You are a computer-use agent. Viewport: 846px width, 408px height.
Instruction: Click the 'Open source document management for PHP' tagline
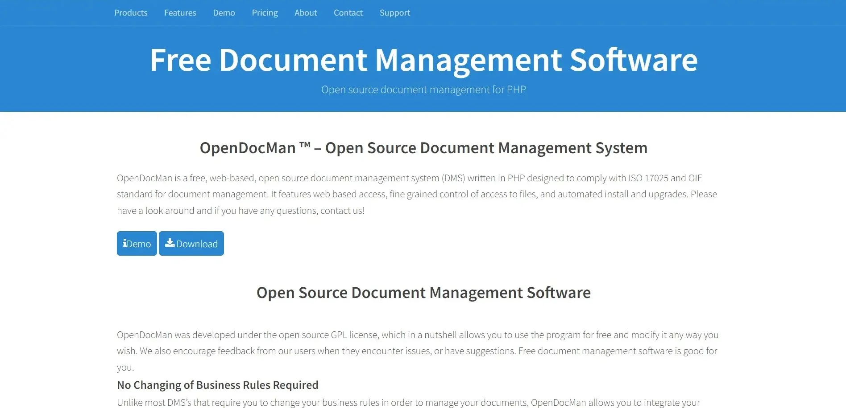423,90
